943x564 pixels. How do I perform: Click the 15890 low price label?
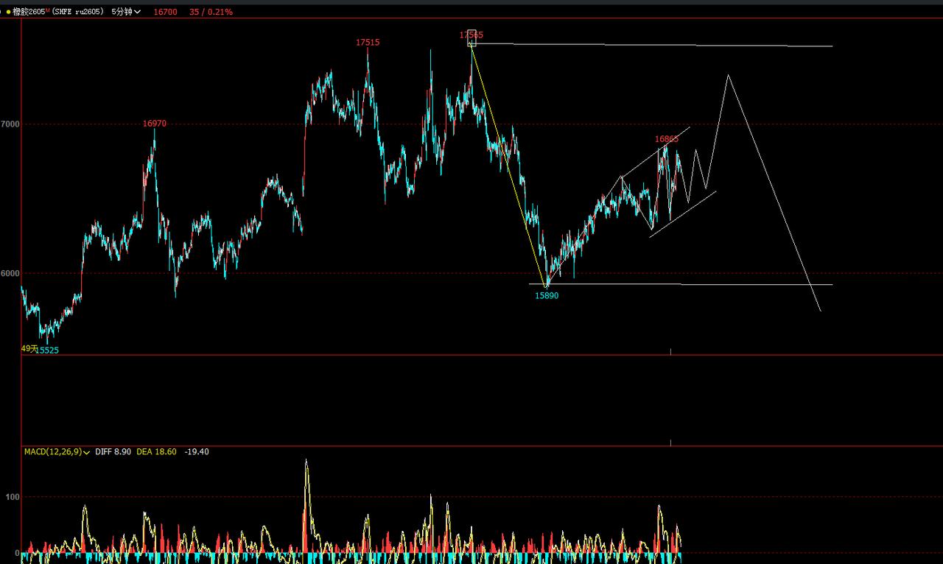547,295
